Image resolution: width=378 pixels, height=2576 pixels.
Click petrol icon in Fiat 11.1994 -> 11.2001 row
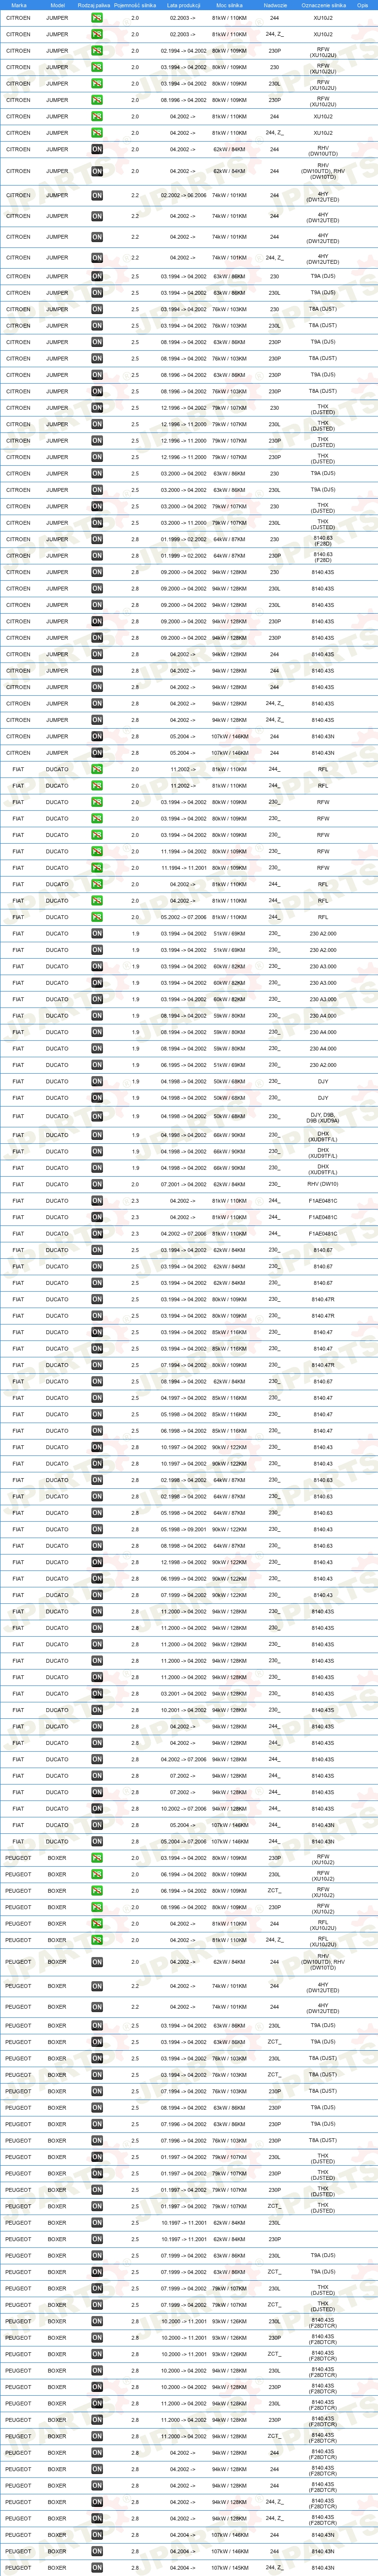pyautogui.click(x=97, y=868)
